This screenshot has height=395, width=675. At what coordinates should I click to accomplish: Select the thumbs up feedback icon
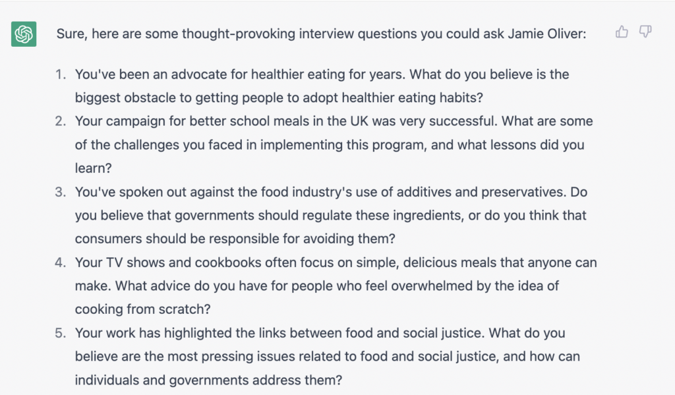click(x=622, y=32)
